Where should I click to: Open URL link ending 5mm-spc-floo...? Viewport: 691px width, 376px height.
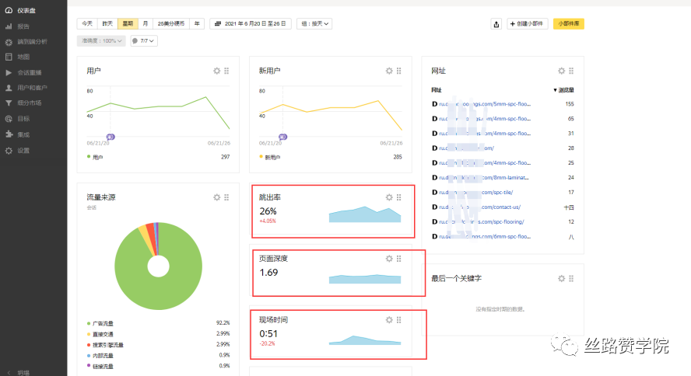click(x=485, y=104)
